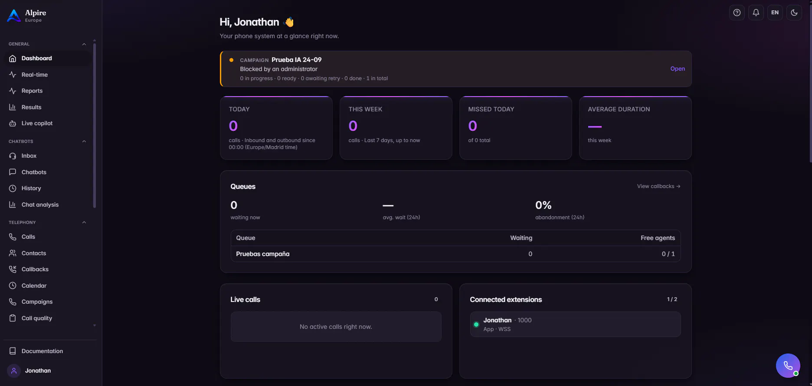Click the Campaigns phone icon
The height and width of the screenshot is (386, 812).
tap(13, 302)
